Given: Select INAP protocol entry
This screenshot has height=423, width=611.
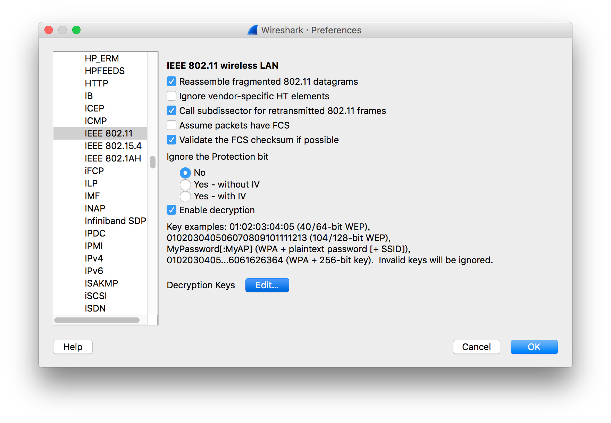Looking at the screenshot, I should click(x=100, y=208).
